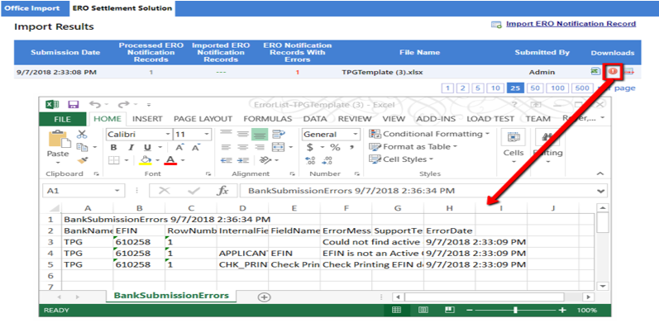This screenshot has width=659, height=323.
Task: Click the Insert Function fx icon
Action: 222,191
